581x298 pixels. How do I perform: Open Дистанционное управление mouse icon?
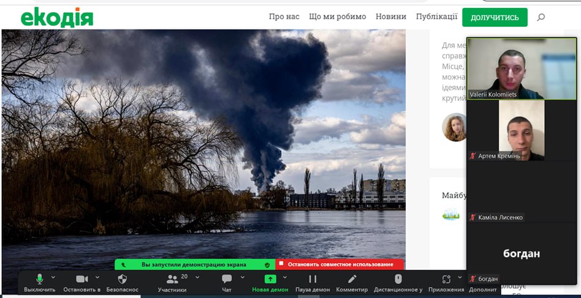click(x=398, y=279)
